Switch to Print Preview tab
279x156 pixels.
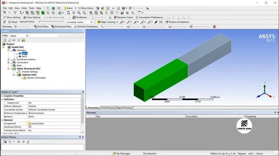coord(108,107)
